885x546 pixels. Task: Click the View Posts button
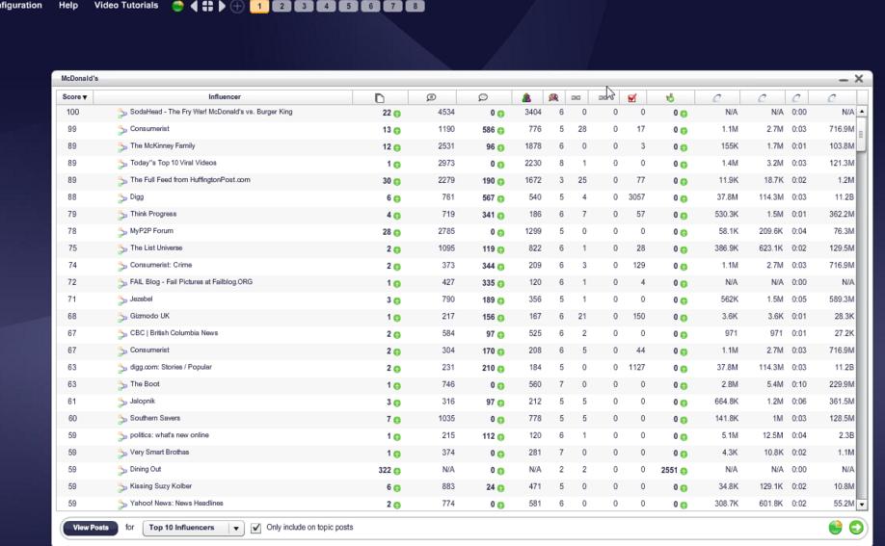point(91,528)
